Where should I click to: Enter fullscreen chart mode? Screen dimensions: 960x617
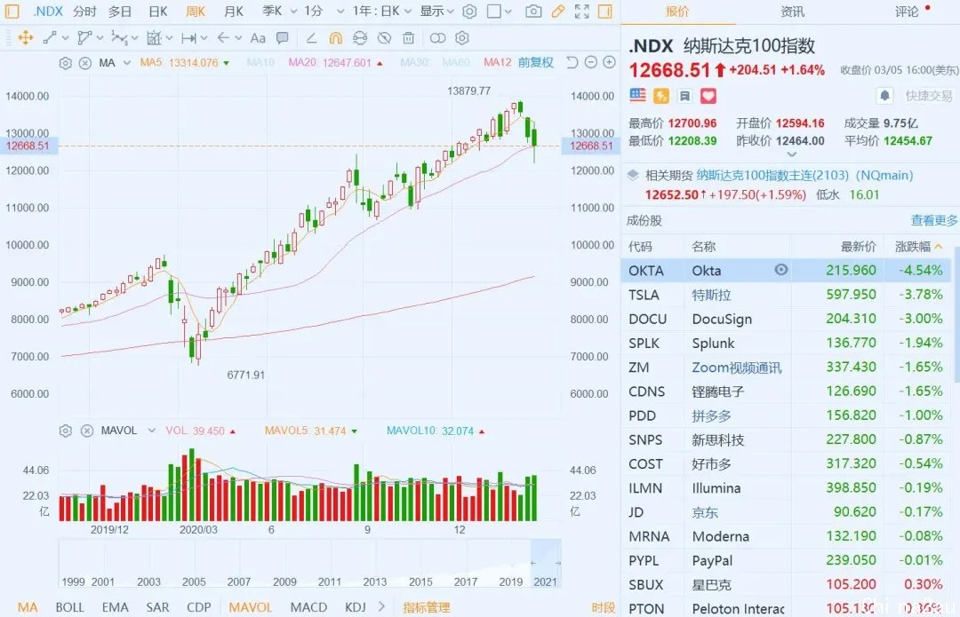pos(581,11)
